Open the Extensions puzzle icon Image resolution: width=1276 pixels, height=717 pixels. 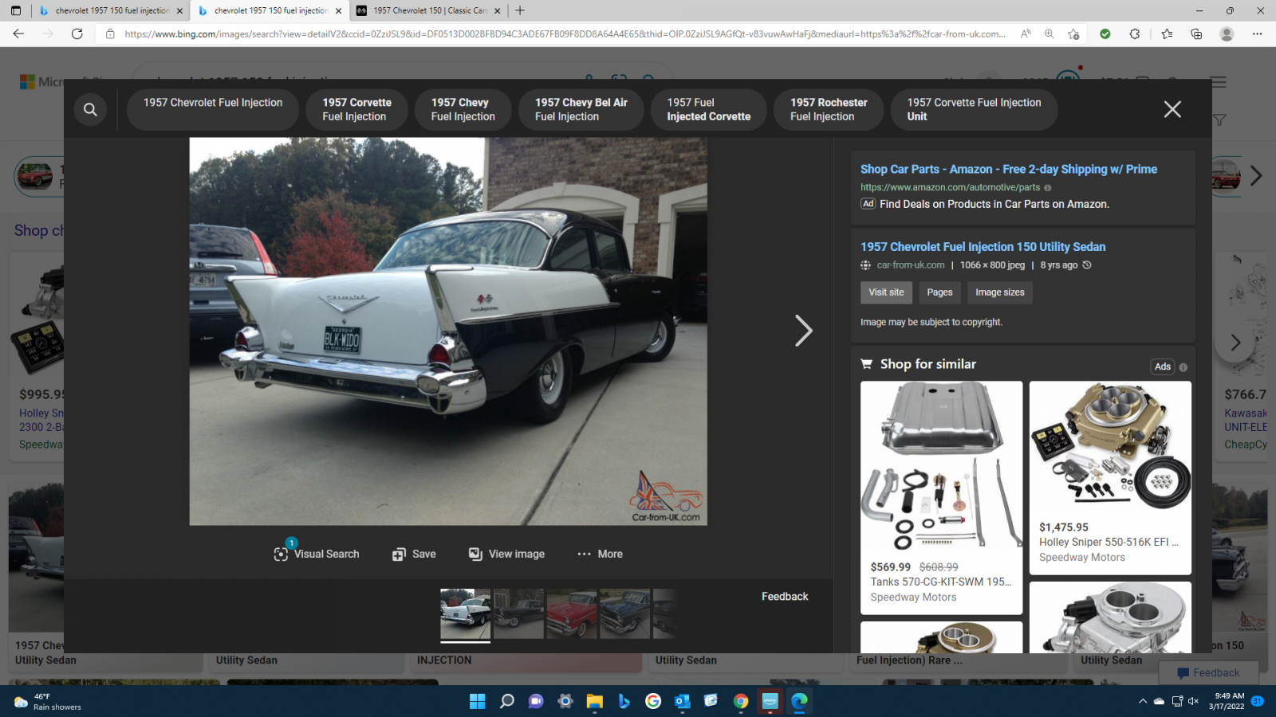click(x=1135, y=33)
